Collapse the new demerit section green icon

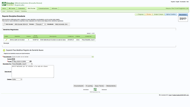[x=4, y=50]
